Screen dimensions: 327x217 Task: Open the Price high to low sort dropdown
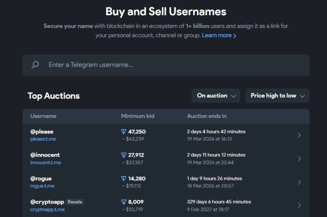click(277, 96)
